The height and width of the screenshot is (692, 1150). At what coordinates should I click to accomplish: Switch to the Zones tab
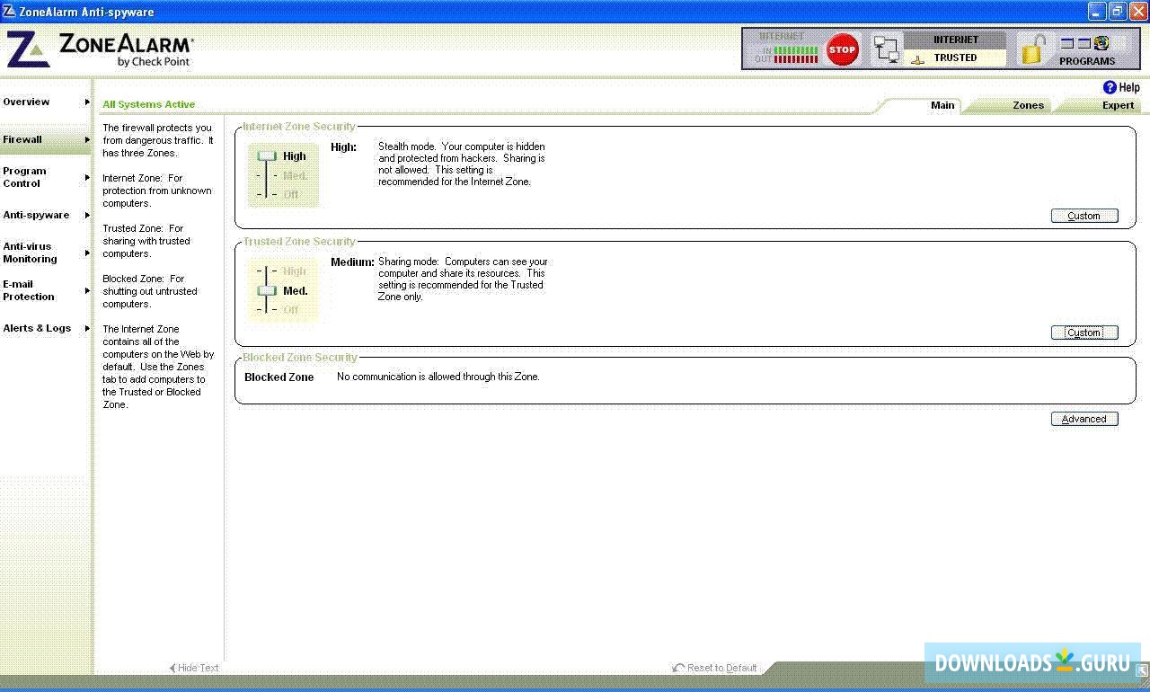pos(1028,105)
